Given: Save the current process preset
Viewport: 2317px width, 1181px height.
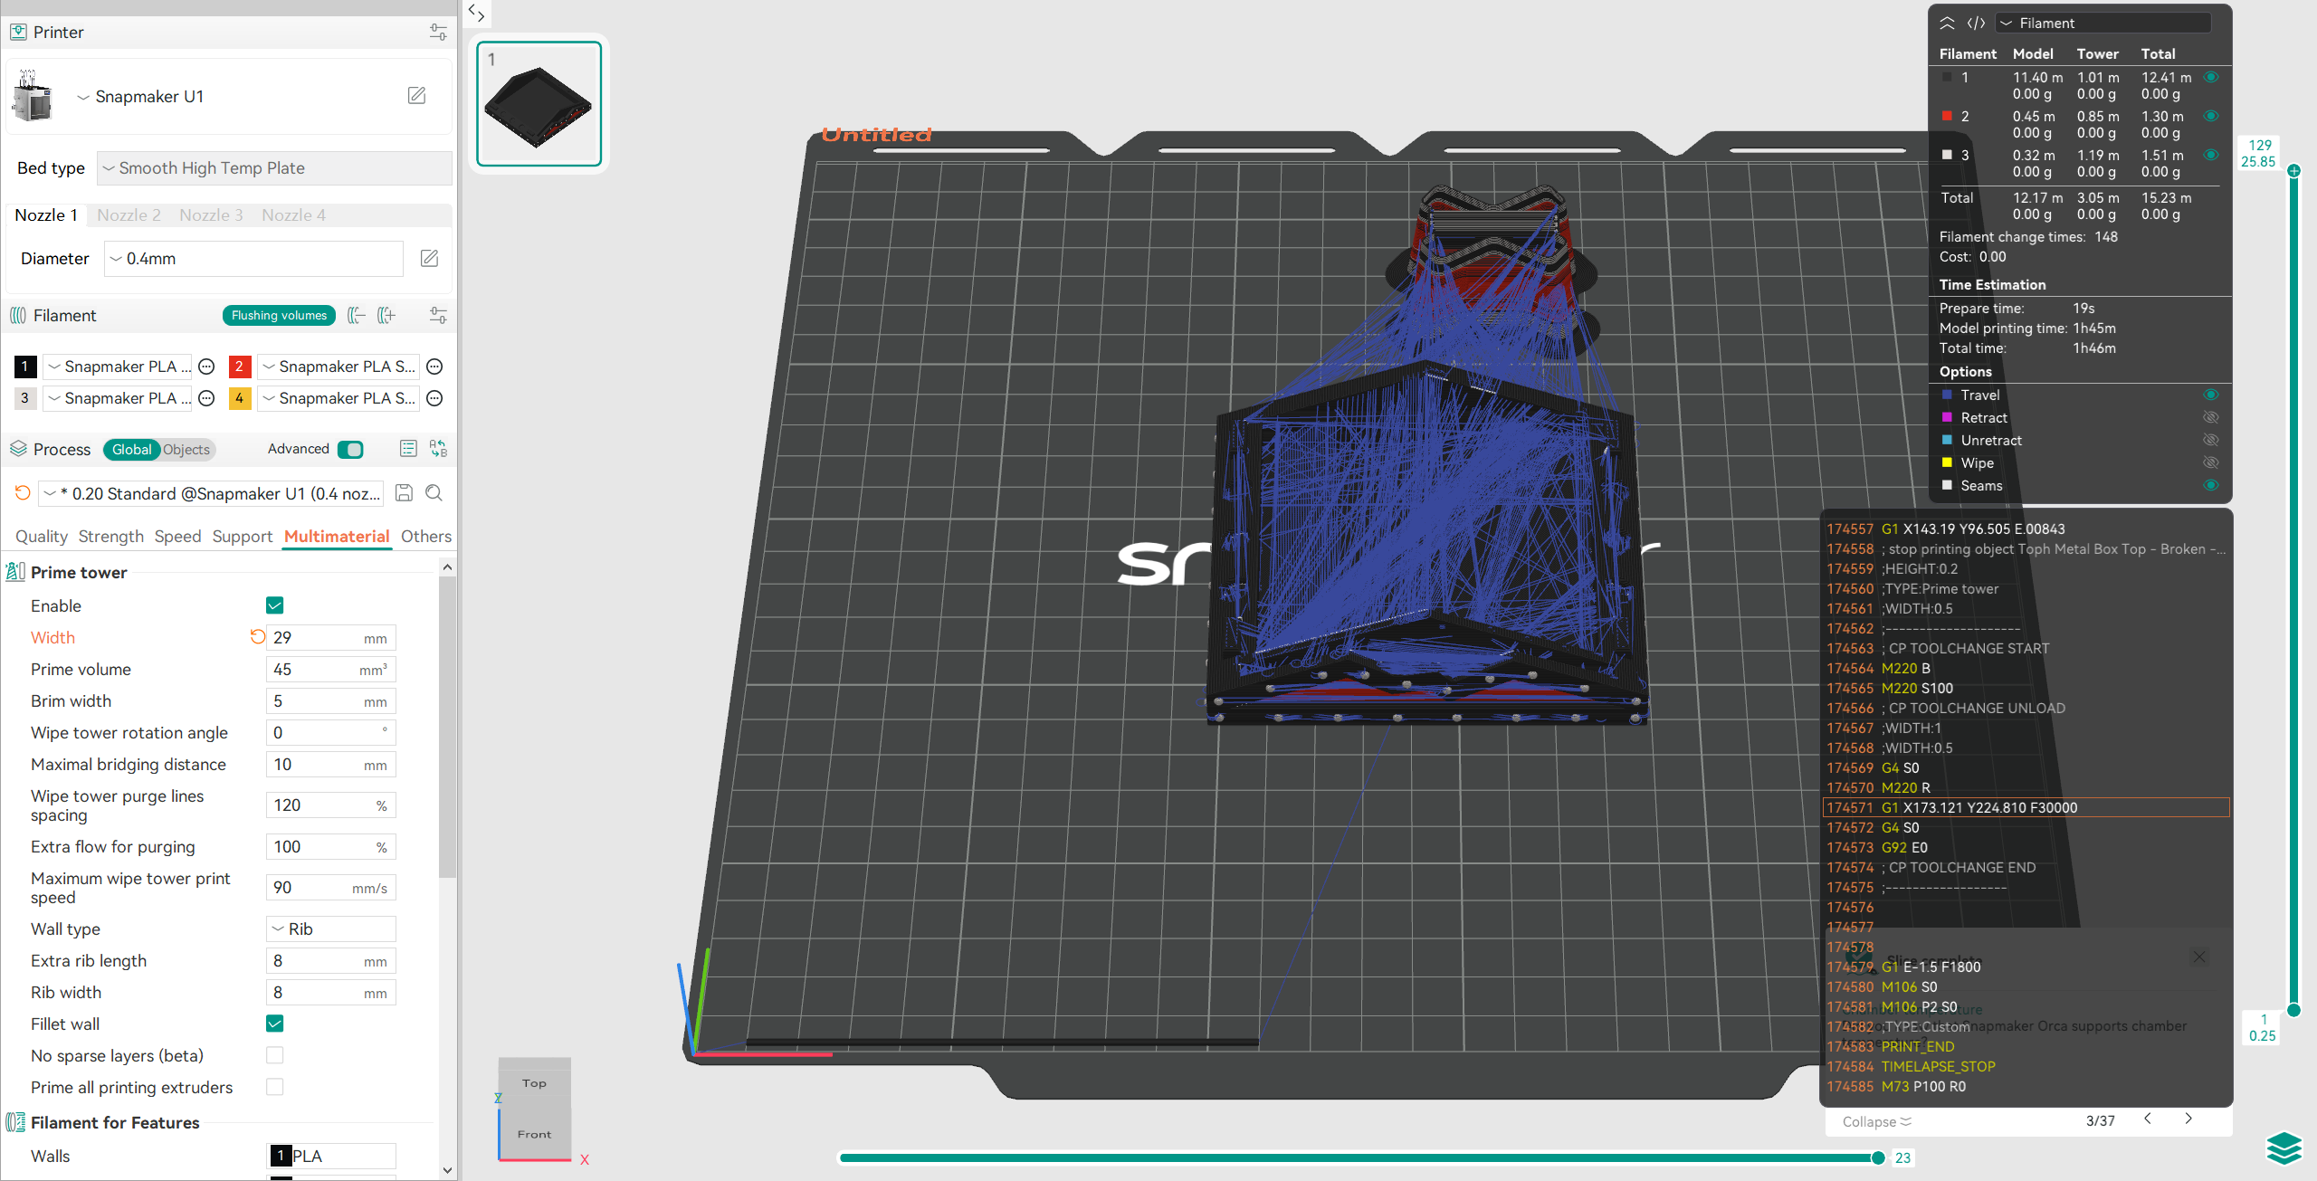Looking at the screenshot, I should point(405,493).
